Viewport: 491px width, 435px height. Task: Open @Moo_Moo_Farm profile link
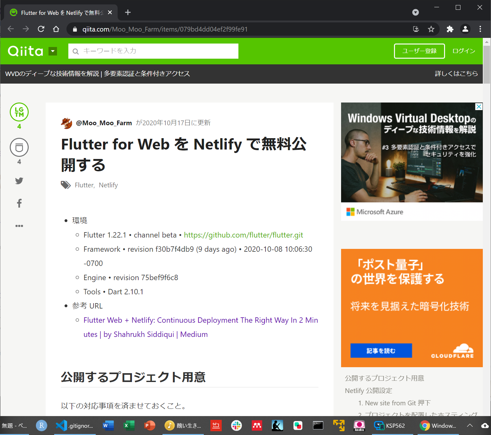coord(104,123)
